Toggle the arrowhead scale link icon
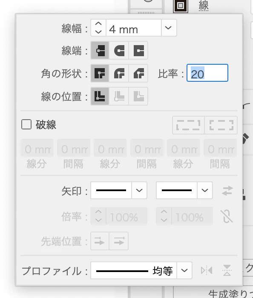Screen dimensions: 253x298 tap(227, 216)
